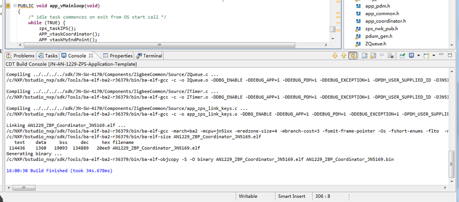
Task: Open the Properties tab
Action: coord(118,56)
